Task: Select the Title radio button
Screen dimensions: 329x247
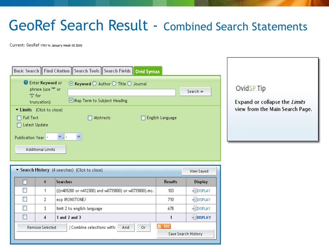Action: coord(114,84)
